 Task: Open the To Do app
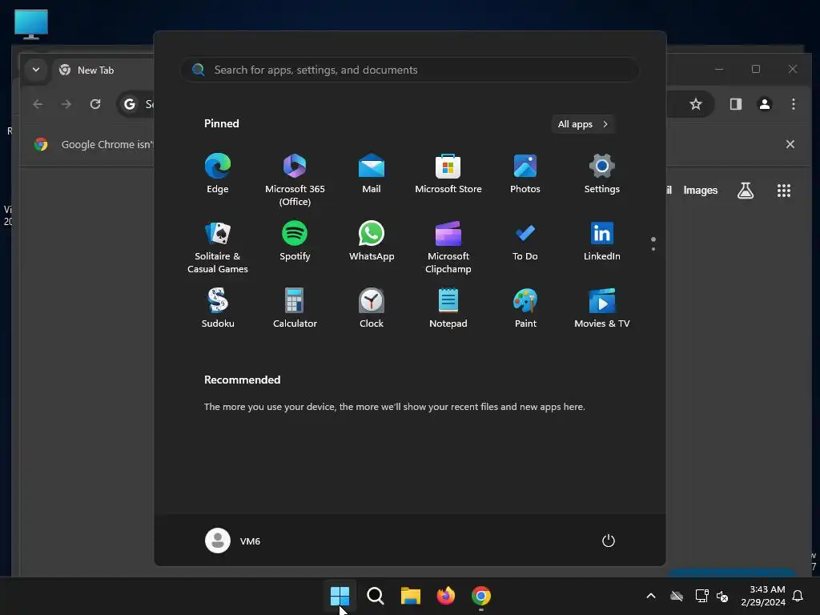tap(525, 241)
